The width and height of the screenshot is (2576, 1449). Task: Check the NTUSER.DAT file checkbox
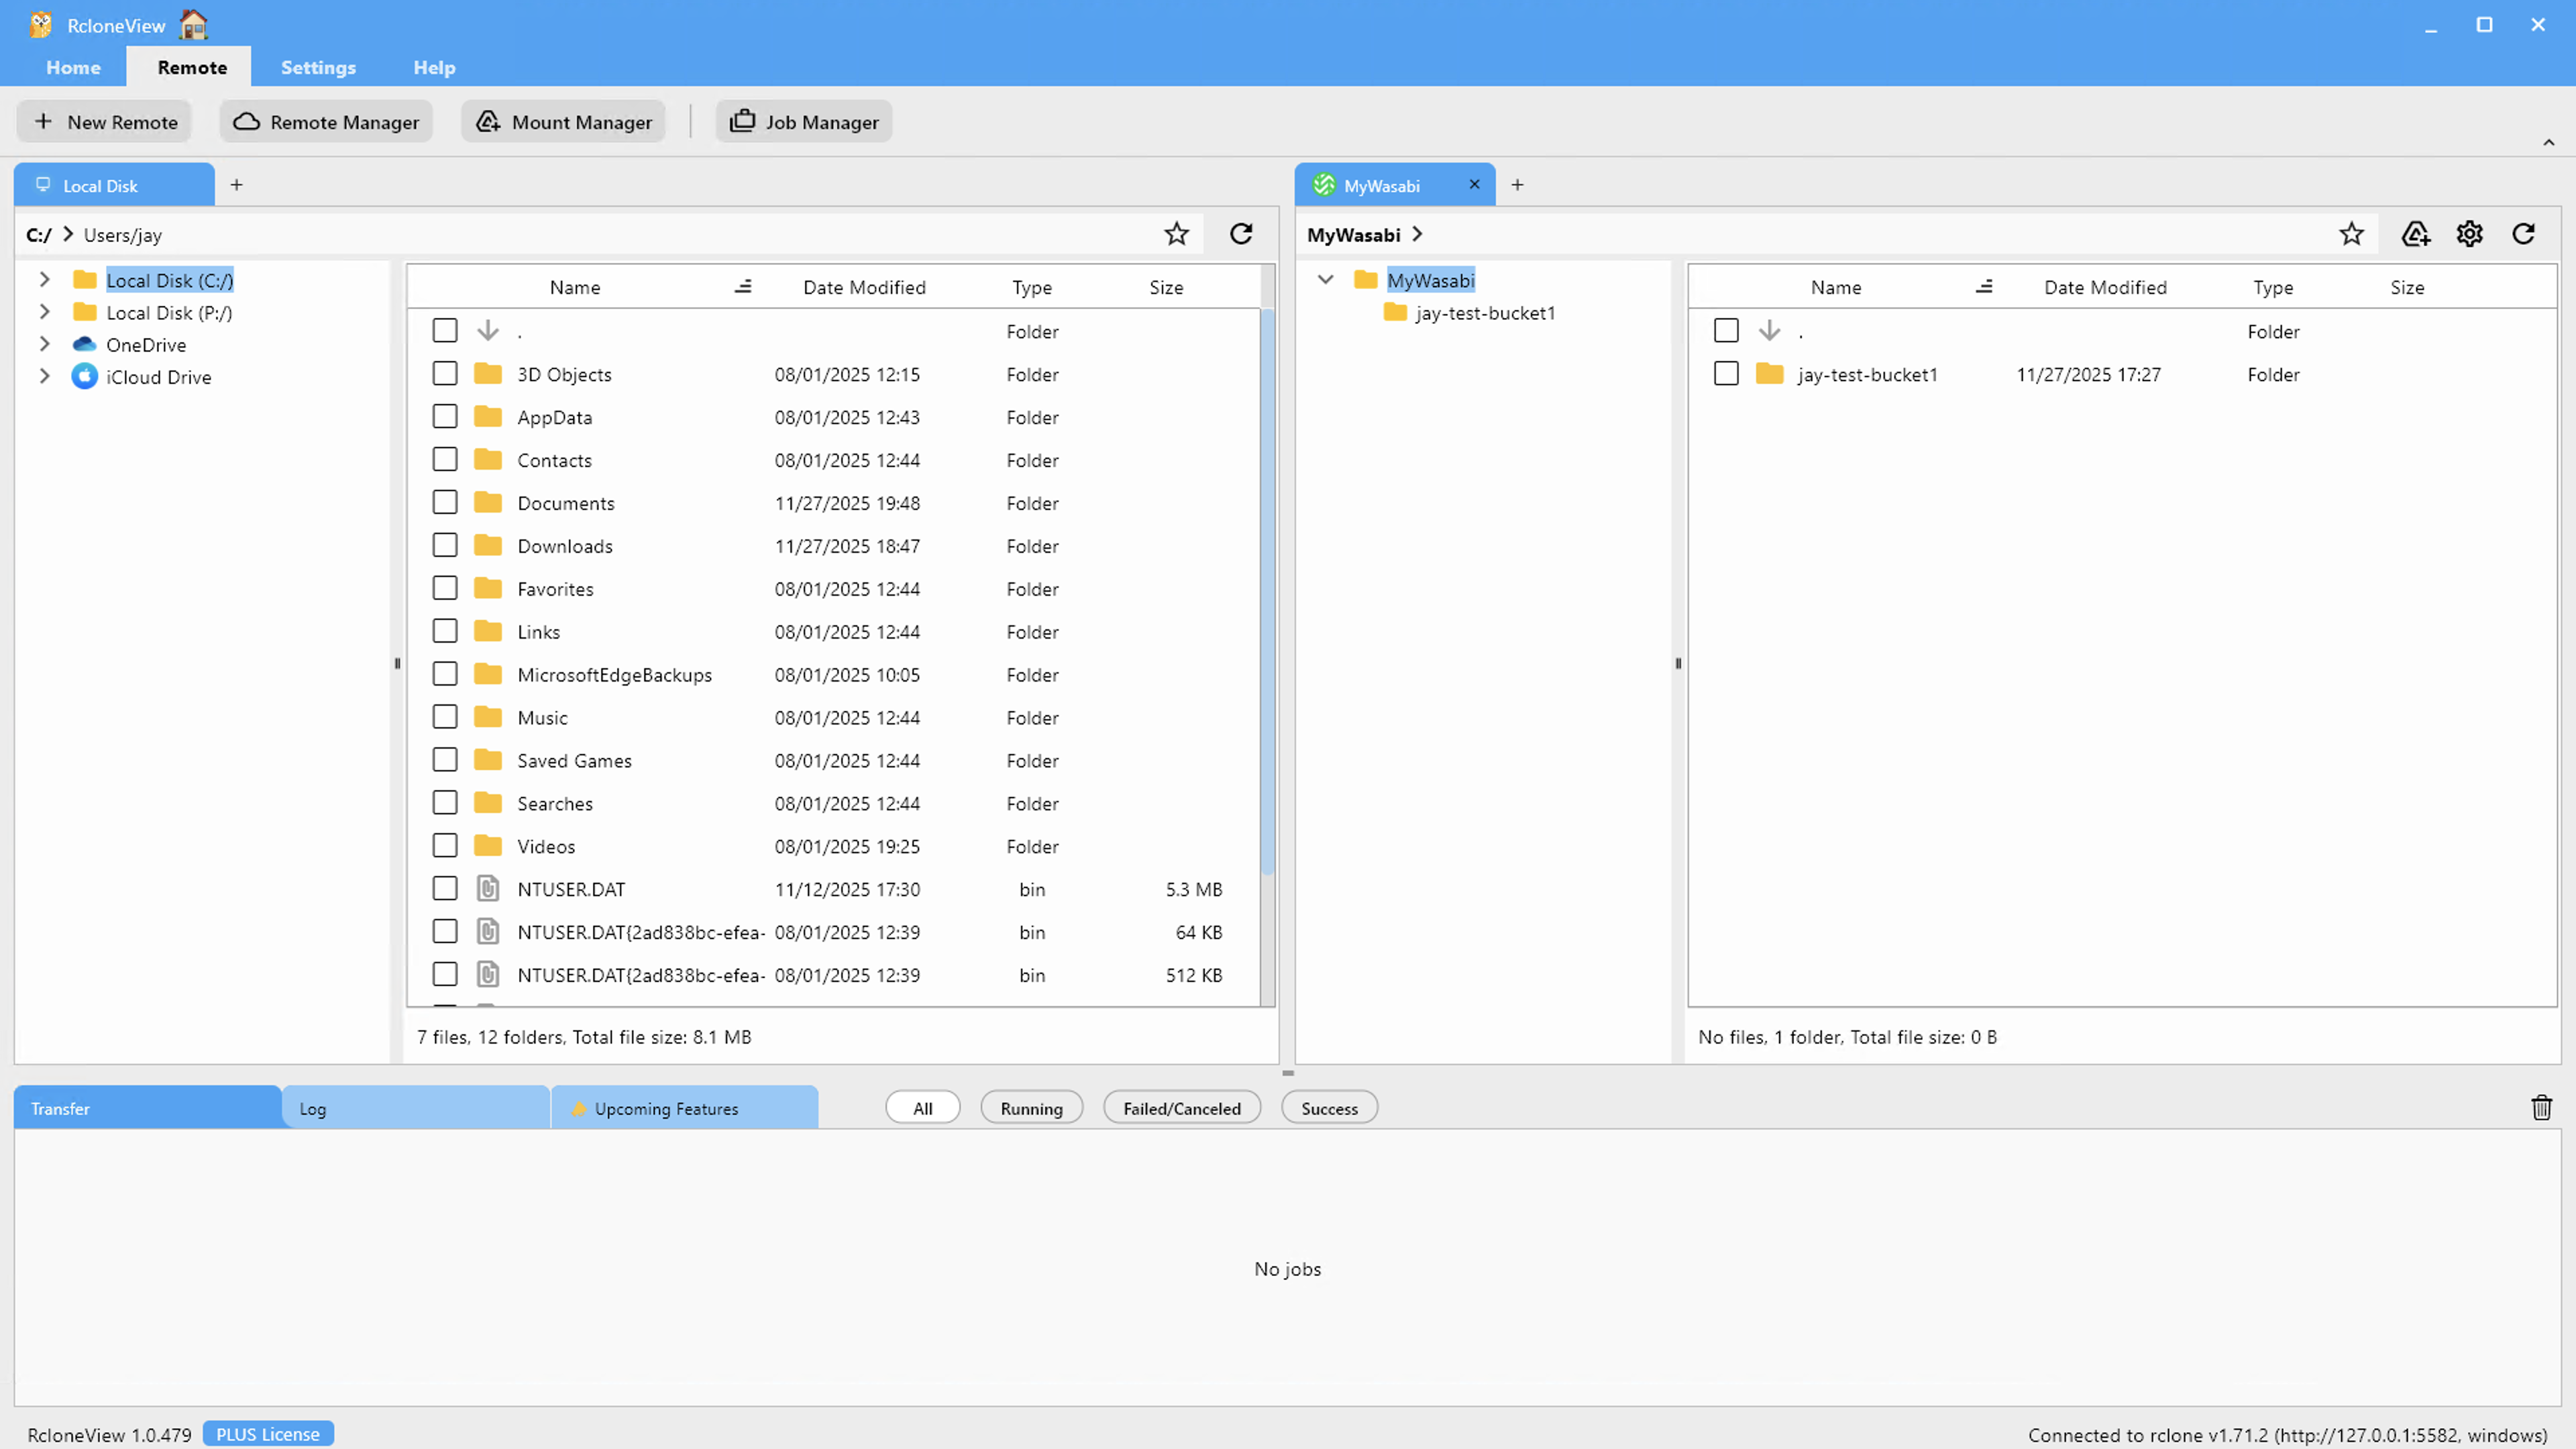445,888
